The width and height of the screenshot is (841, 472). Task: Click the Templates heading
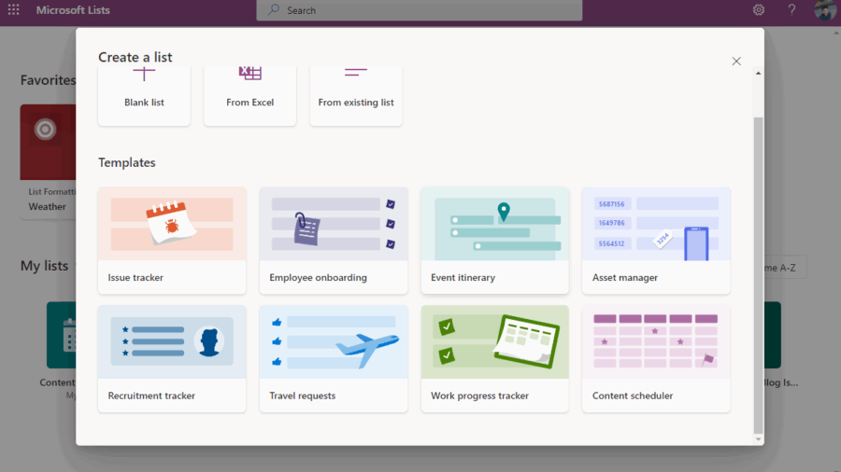(126, 162)
